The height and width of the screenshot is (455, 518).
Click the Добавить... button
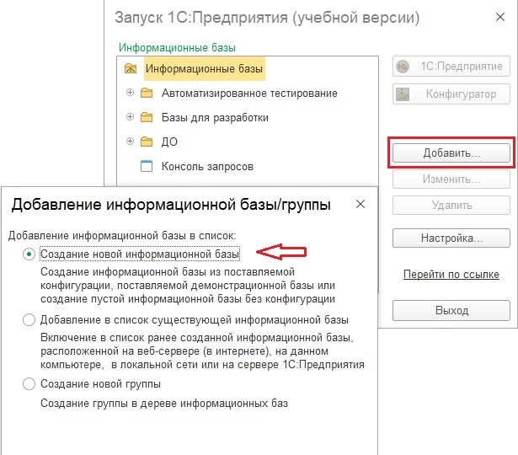[x=451, y=153]
